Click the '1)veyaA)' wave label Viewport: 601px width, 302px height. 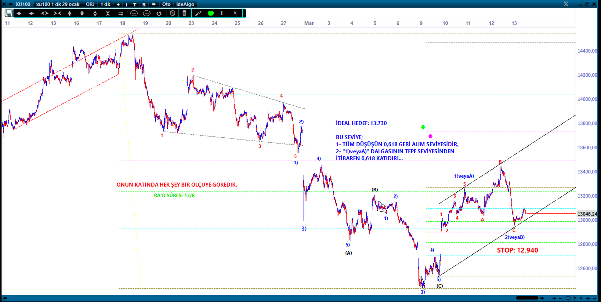click(x=464, y=176)
